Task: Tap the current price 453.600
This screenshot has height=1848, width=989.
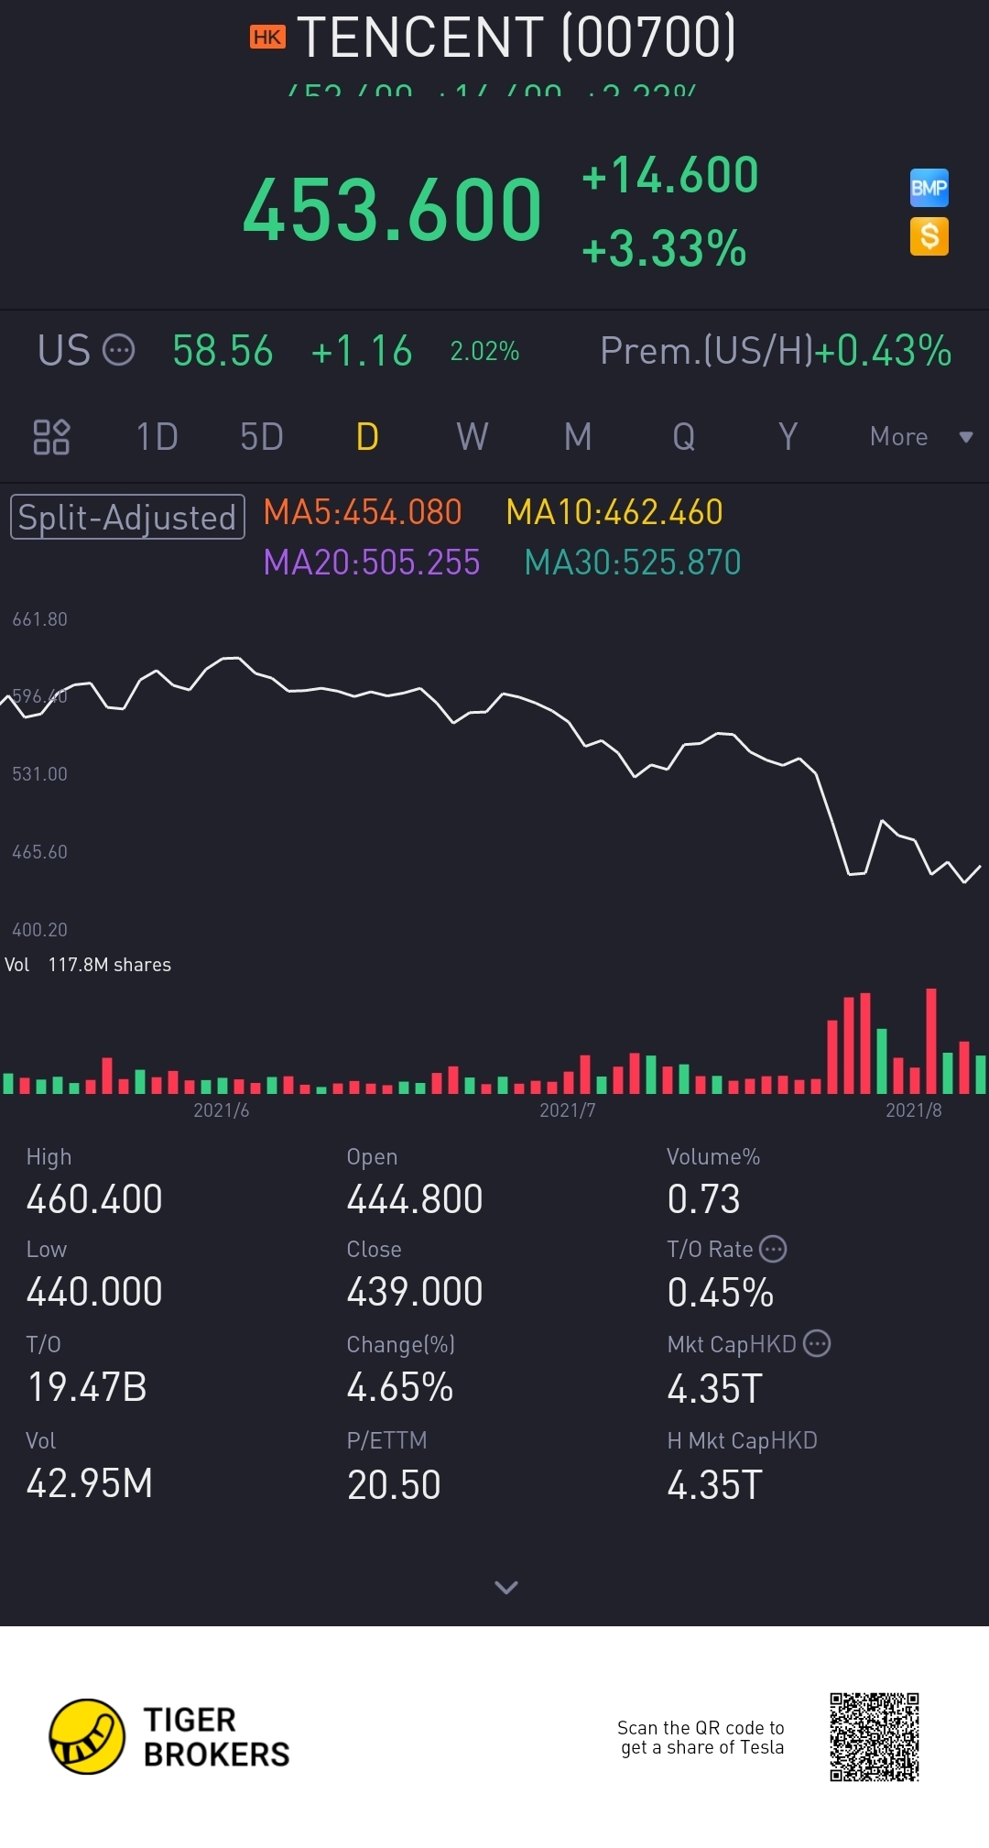Action: pos(393,210)
